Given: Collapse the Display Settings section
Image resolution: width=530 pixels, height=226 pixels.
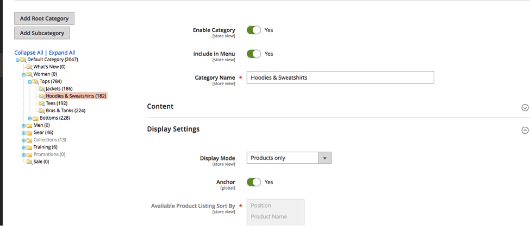Looking at the screenshot, I should point(525,130).
